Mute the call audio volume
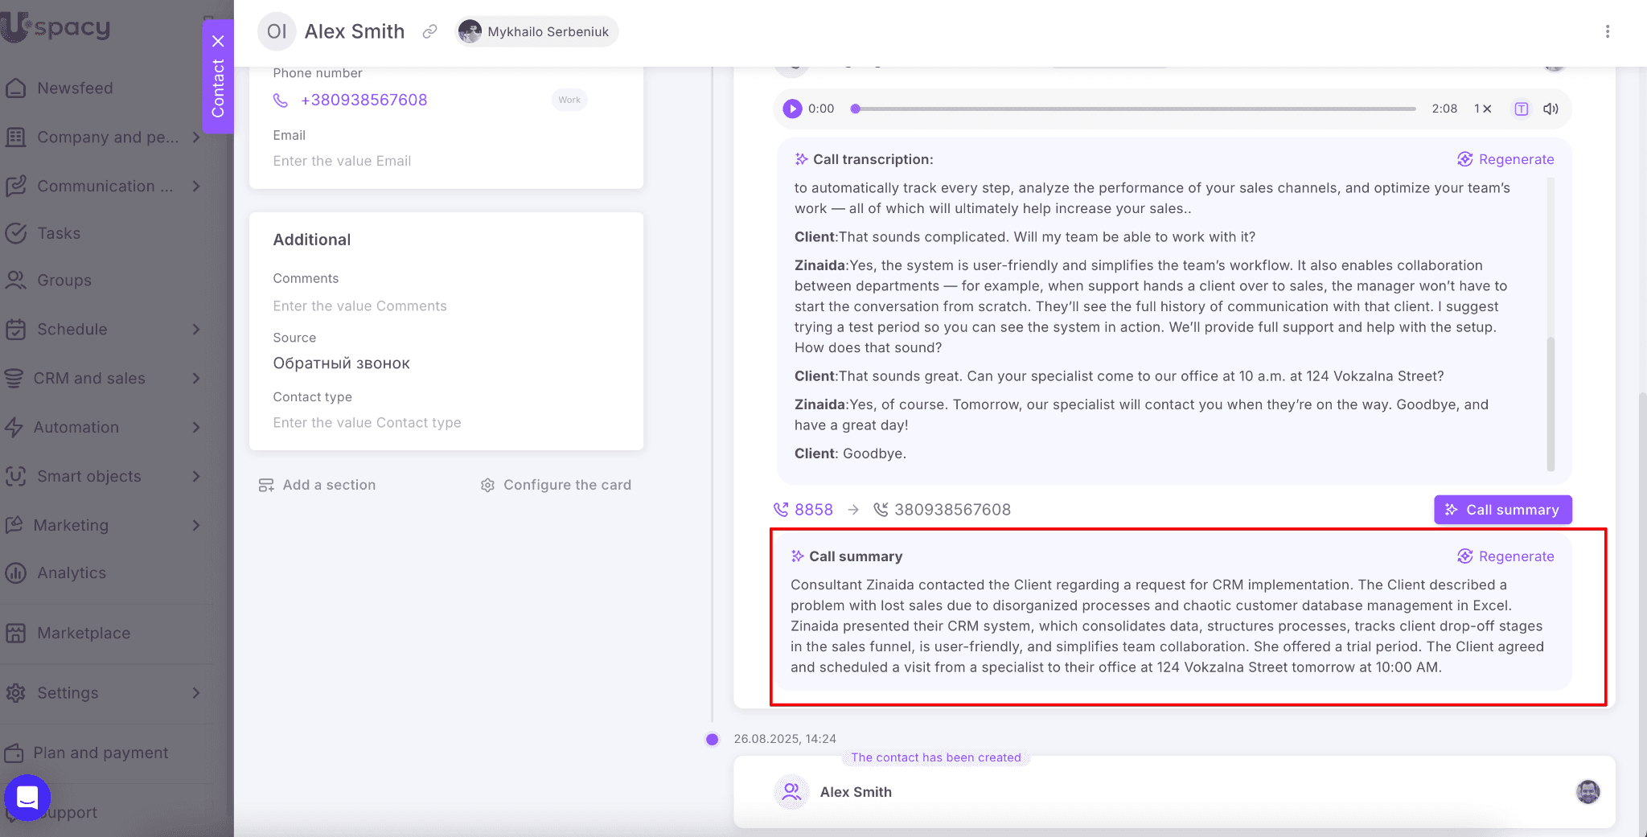 pos(1550,109)
